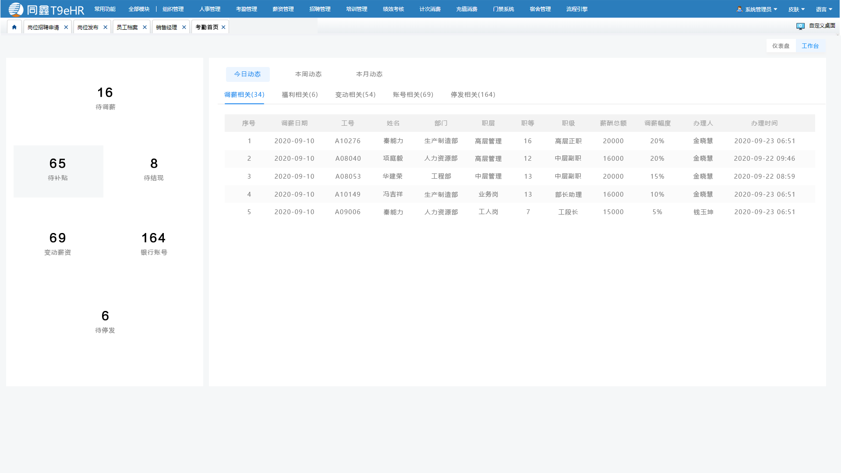Click the 钱玉坤 handler cell
Image resolution: width=841 pixels, height=473 pixels.
coord(703,212)
